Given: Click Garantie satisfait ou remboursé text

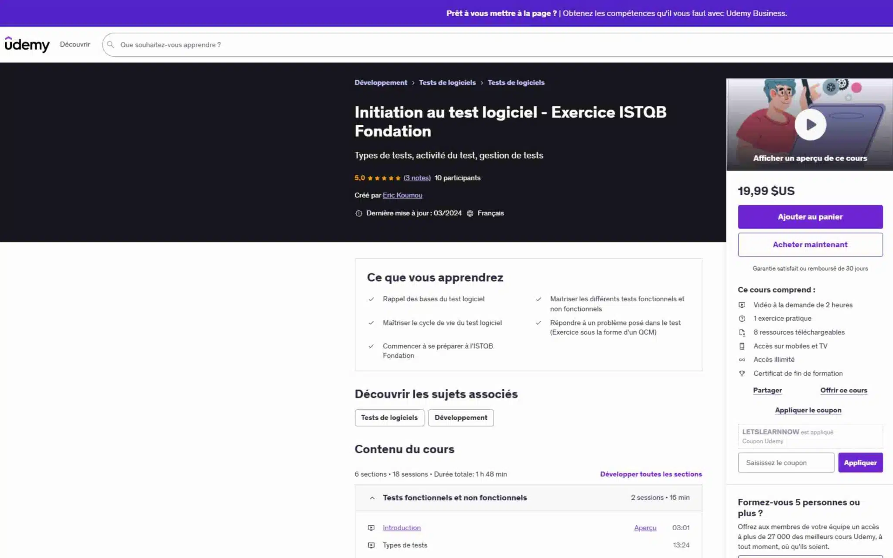Looking at the screenshot, I should click(810, 269).
